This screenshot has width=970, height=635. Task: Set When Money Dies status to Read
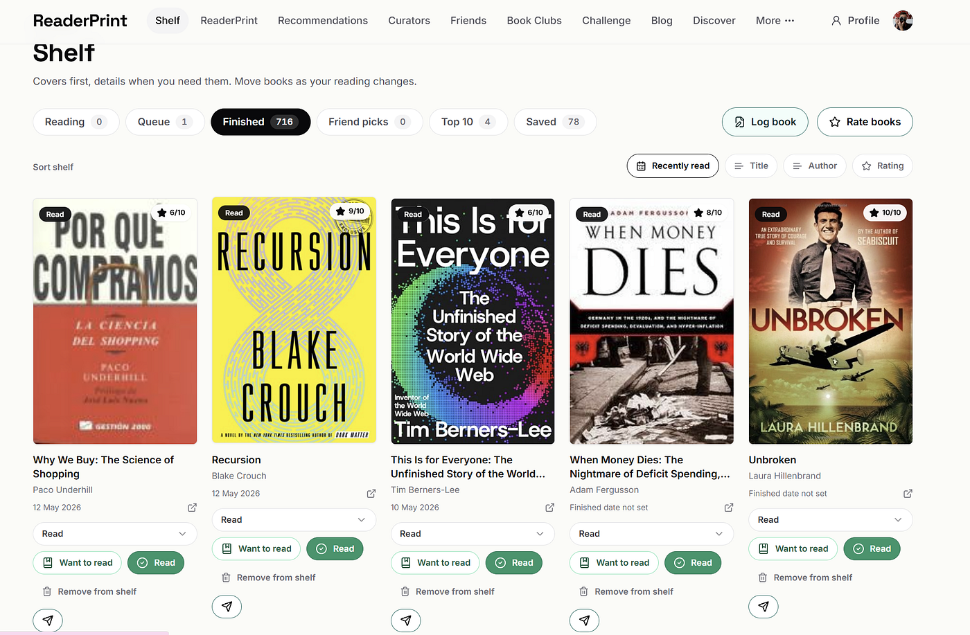693,563
